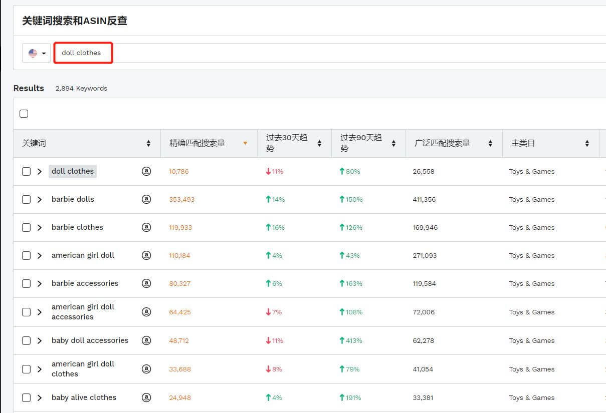Tick the select-all checkbox above the table

[24, 114]
